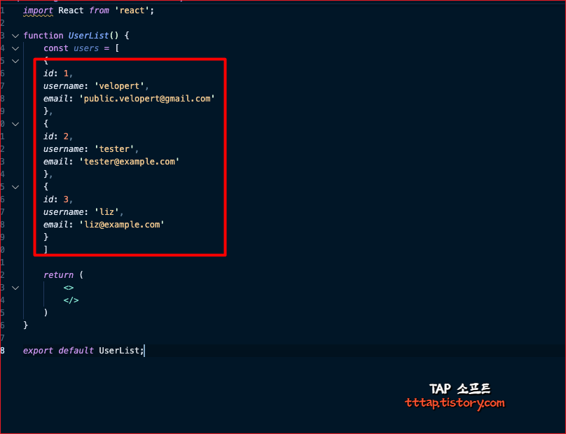This screenshot has width=566, height=434.
Task: Click the 'public.velopert@gmail.com' email string
Action: pyautogui.click(x=147, y=99)
